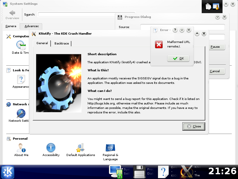Viewport: 238px width, 179px height.
Task: Open the Accessibility settings icon
Action: point(51,148)
